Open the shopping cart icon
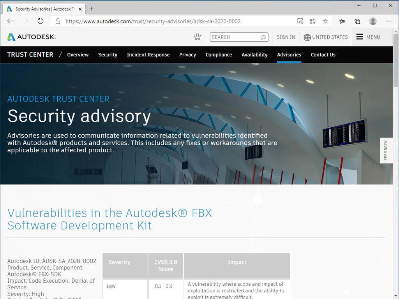This screenshot has height=299, width=399. 198,37
